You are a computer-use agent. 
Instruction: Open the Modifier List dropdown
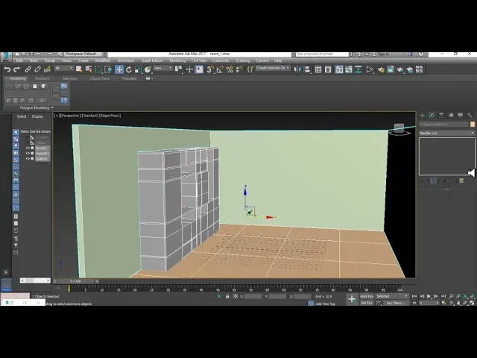tap(446, 133)
